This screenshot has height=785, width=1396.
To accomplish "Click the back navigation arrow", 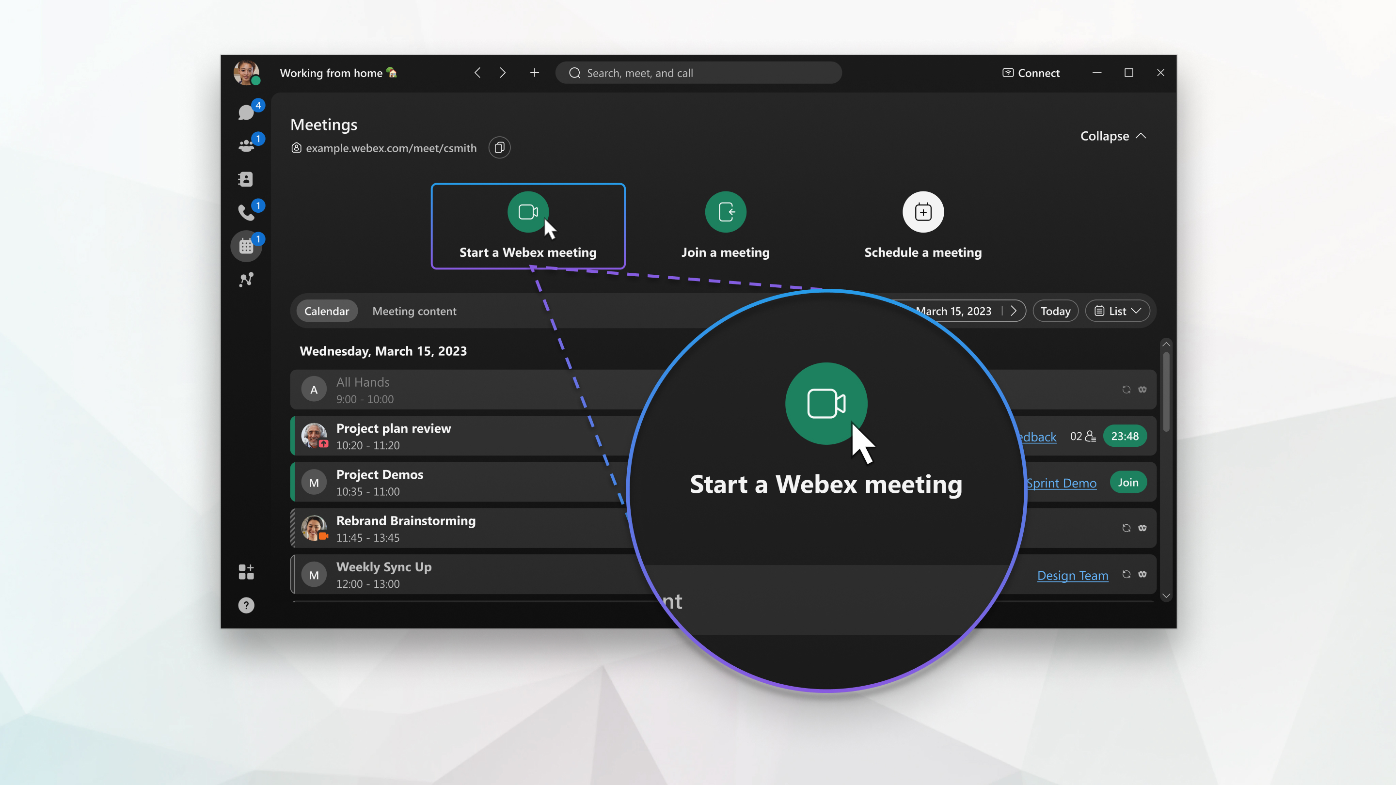I will (x=476, y=72).
